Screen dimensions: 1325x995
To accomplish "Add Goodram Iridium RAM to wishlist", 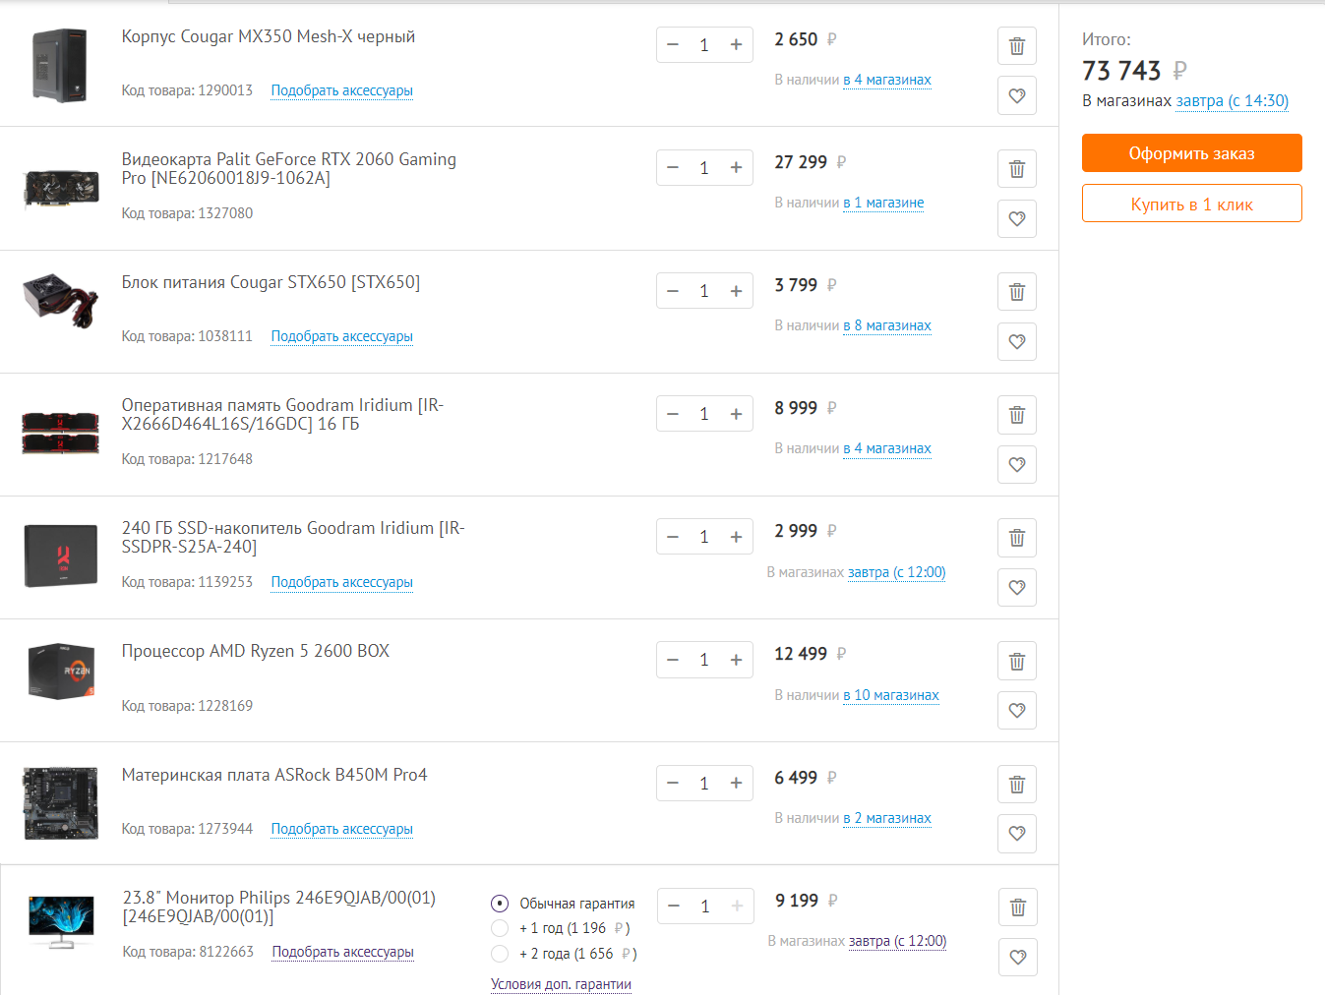I will point(1017,464).
